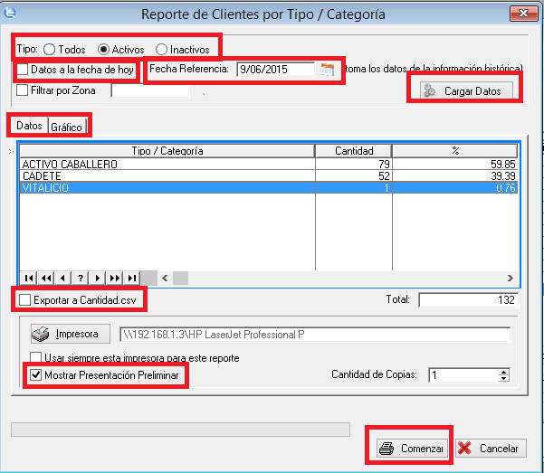This screenshot has height=473, width=544.
Task: Switch to the Datos tab
Action: [x=29, y=126]
